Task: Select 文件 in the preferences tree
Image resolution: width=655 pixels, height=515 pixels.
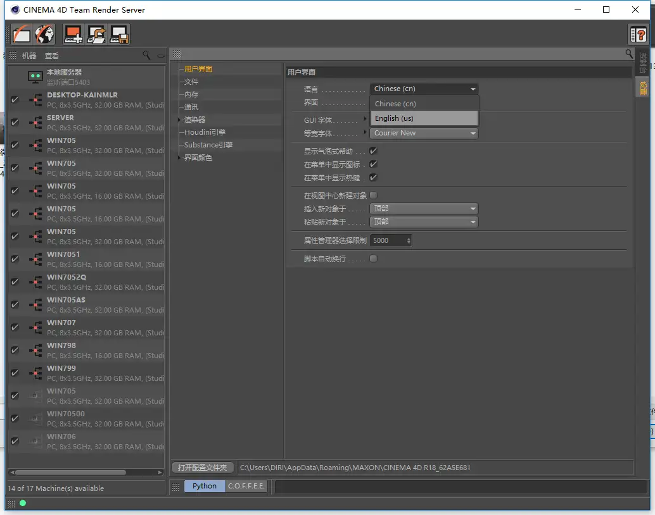Action: [x=191, y=82]
